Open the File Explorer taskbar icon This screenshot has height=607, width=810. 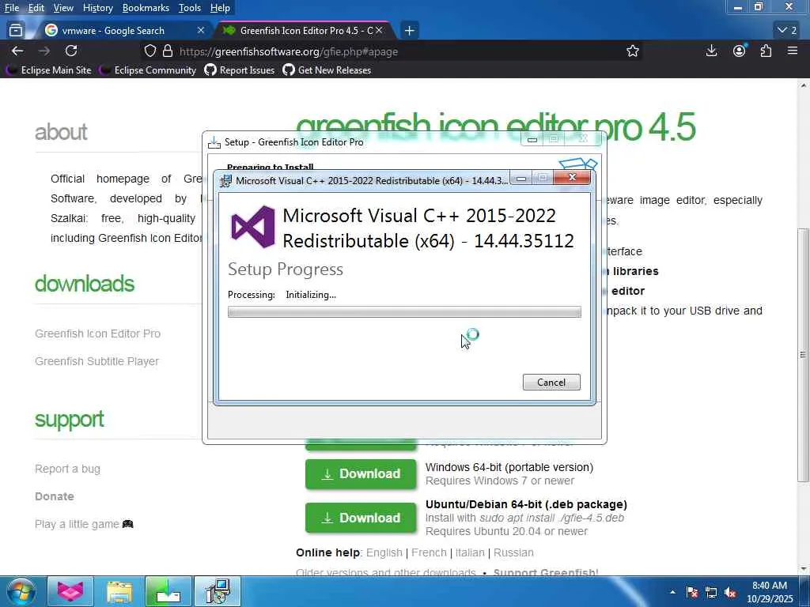coord(119,591)
